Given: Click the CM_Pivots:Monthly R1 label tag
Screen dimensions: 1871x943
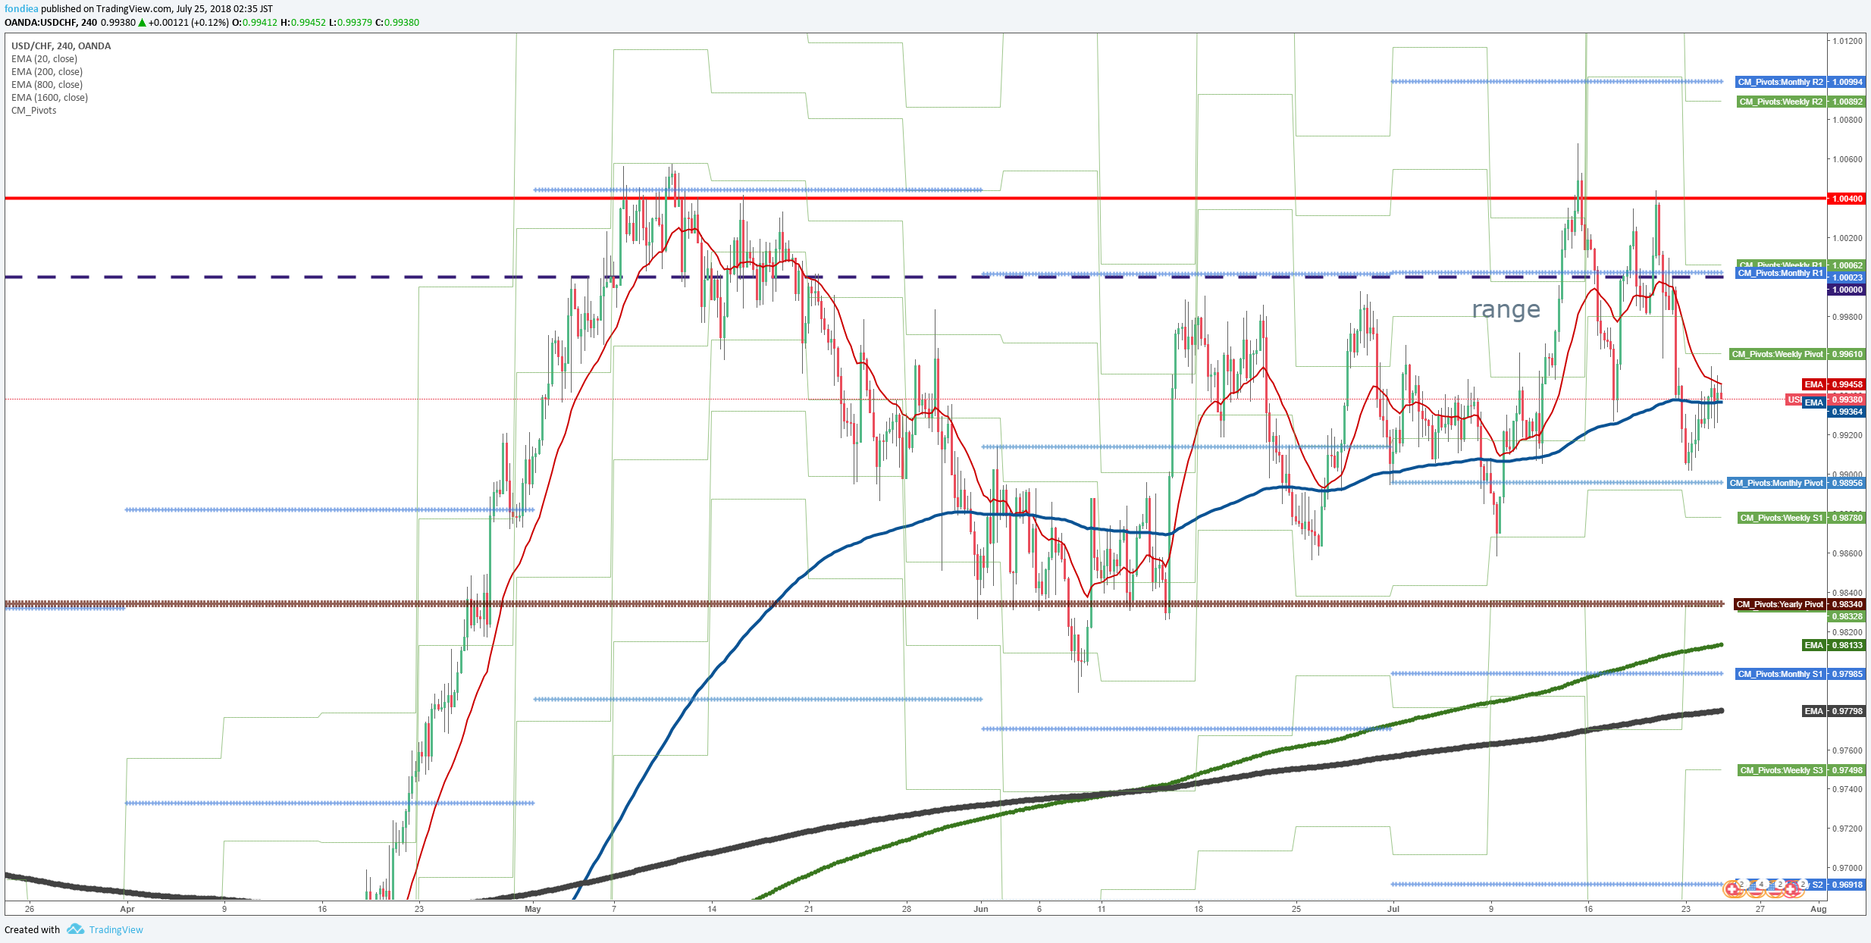Looking at the screenshot, I should pyautogui.click(x=1780, y=273).
